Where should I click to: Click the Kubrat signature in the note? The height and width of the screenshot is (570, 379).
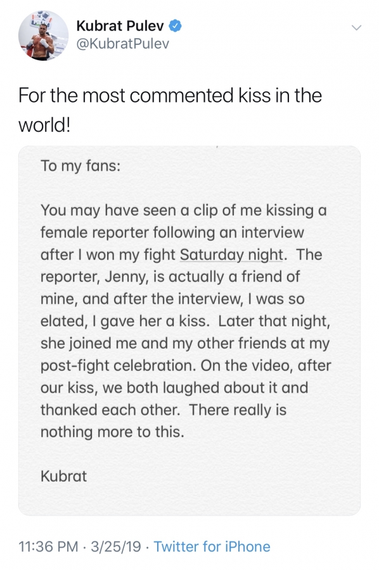point(63,476)
